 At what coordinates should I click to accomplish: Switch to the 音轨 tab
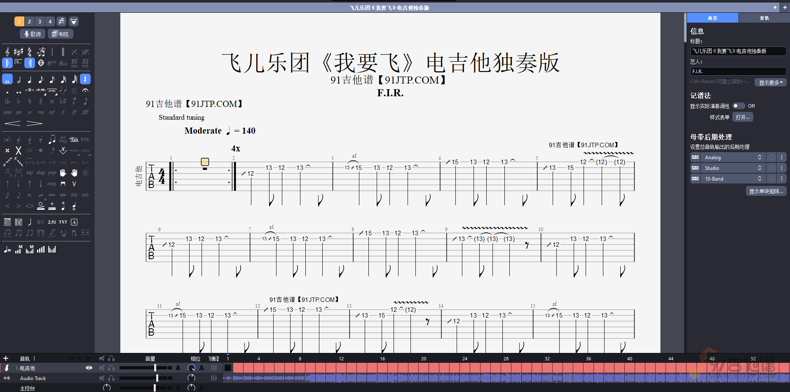[x=764, y=18]
